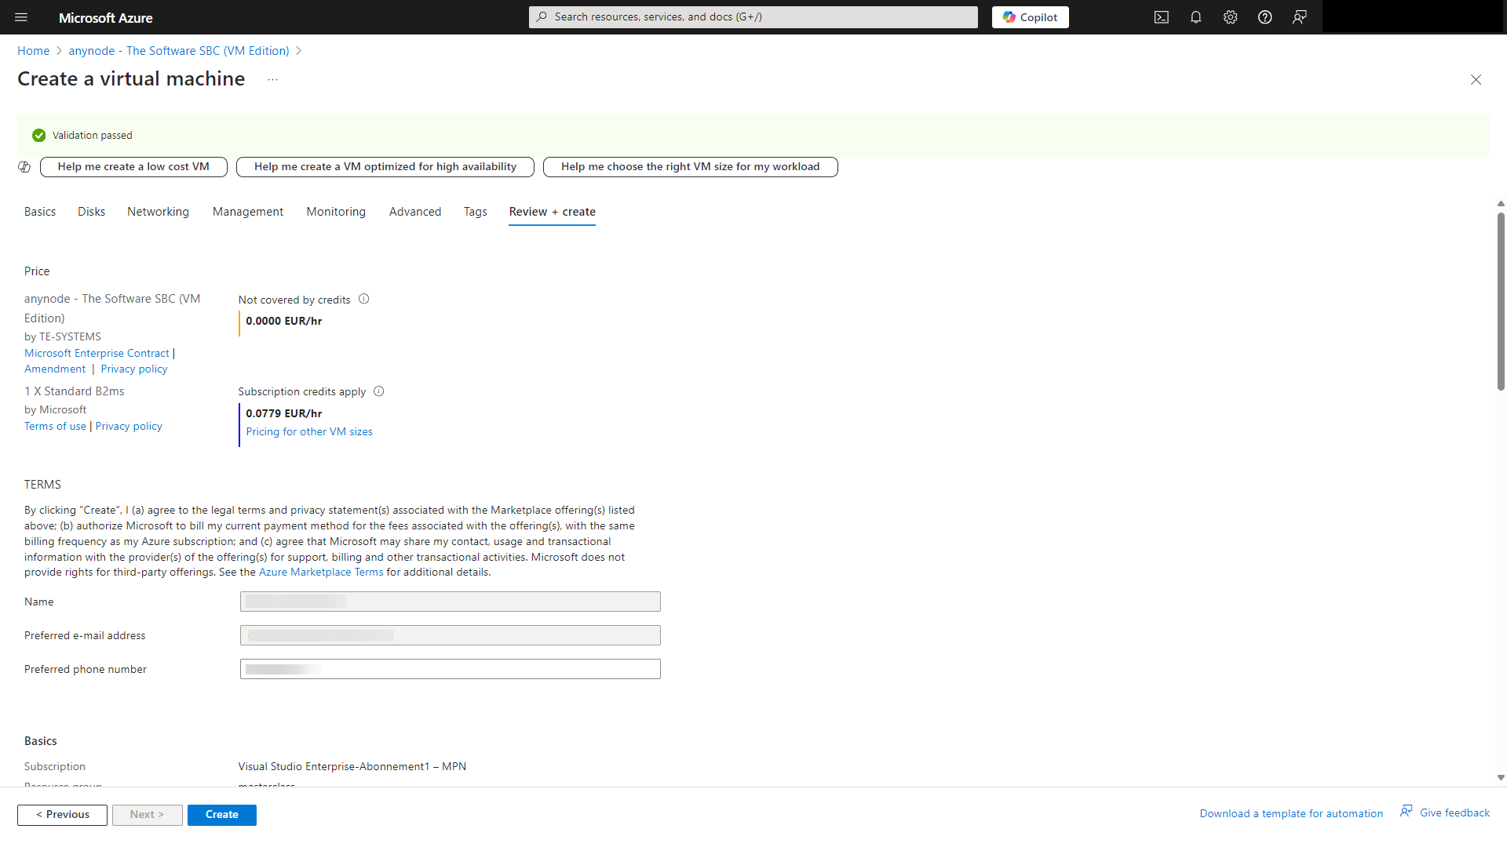Switch to the Networking tab
The width and height of the screenshot is (1507, 847).
(157, 211)
